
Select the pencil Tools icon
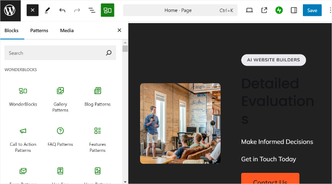[48, 10]
